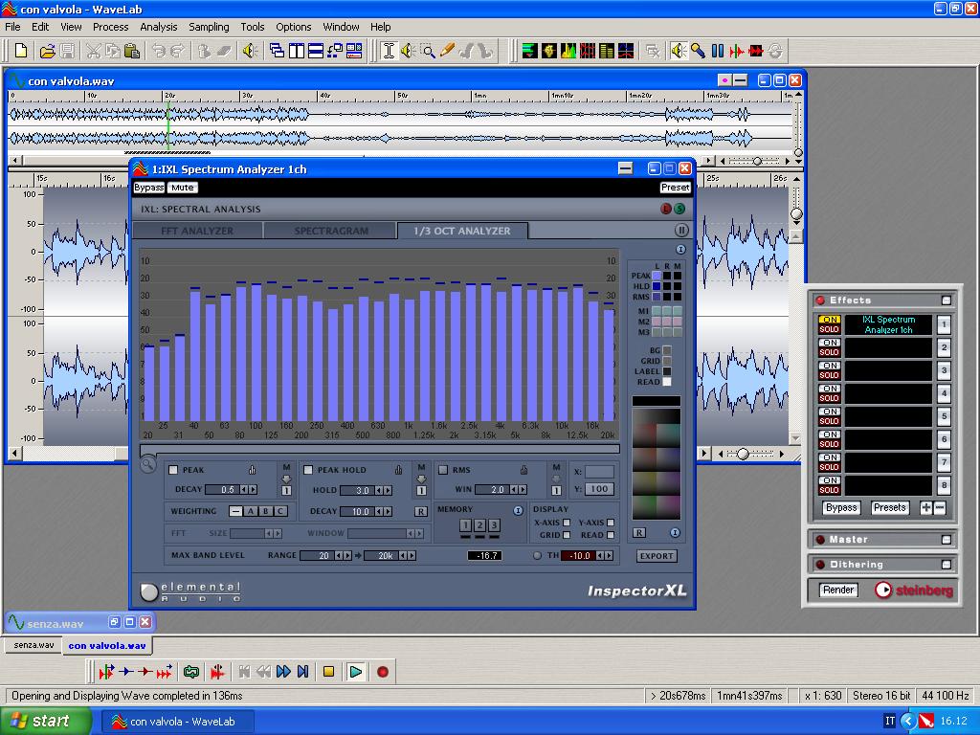Click the color palette grid in analyzer
Image resolution: width=980 pixels, height=735 pixels.
(x=657, y=463)
